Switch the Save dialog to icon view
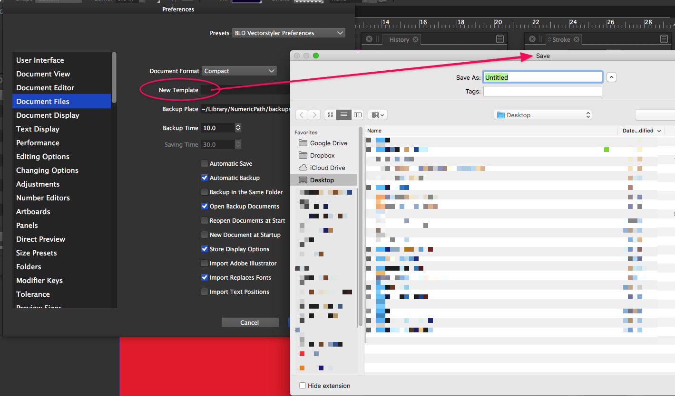The image size is (675, 396). click(331, 115)
